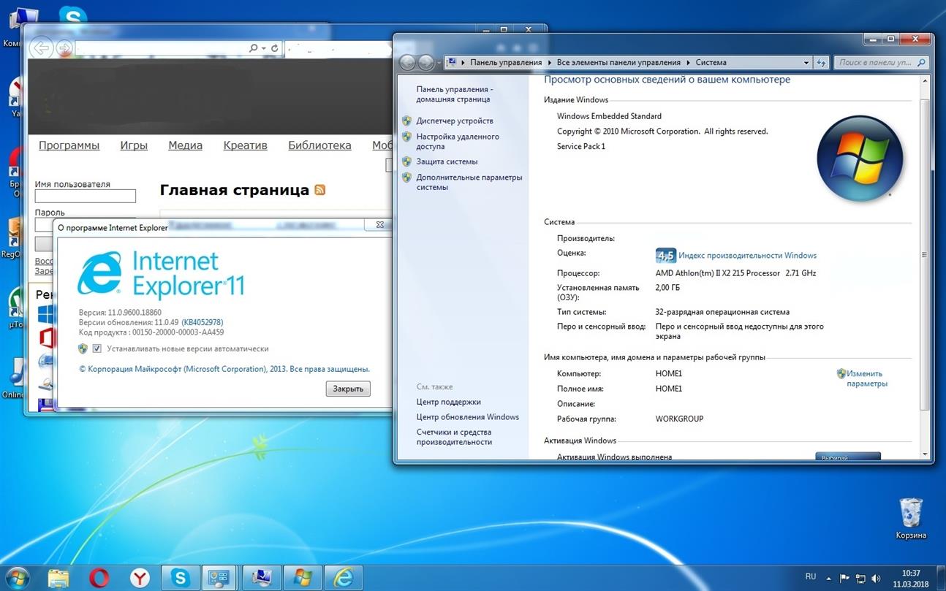Viewport: 946px width, 591px height.
Task: Open Дополнительные параметры системы link
Action: click(469, 183)
